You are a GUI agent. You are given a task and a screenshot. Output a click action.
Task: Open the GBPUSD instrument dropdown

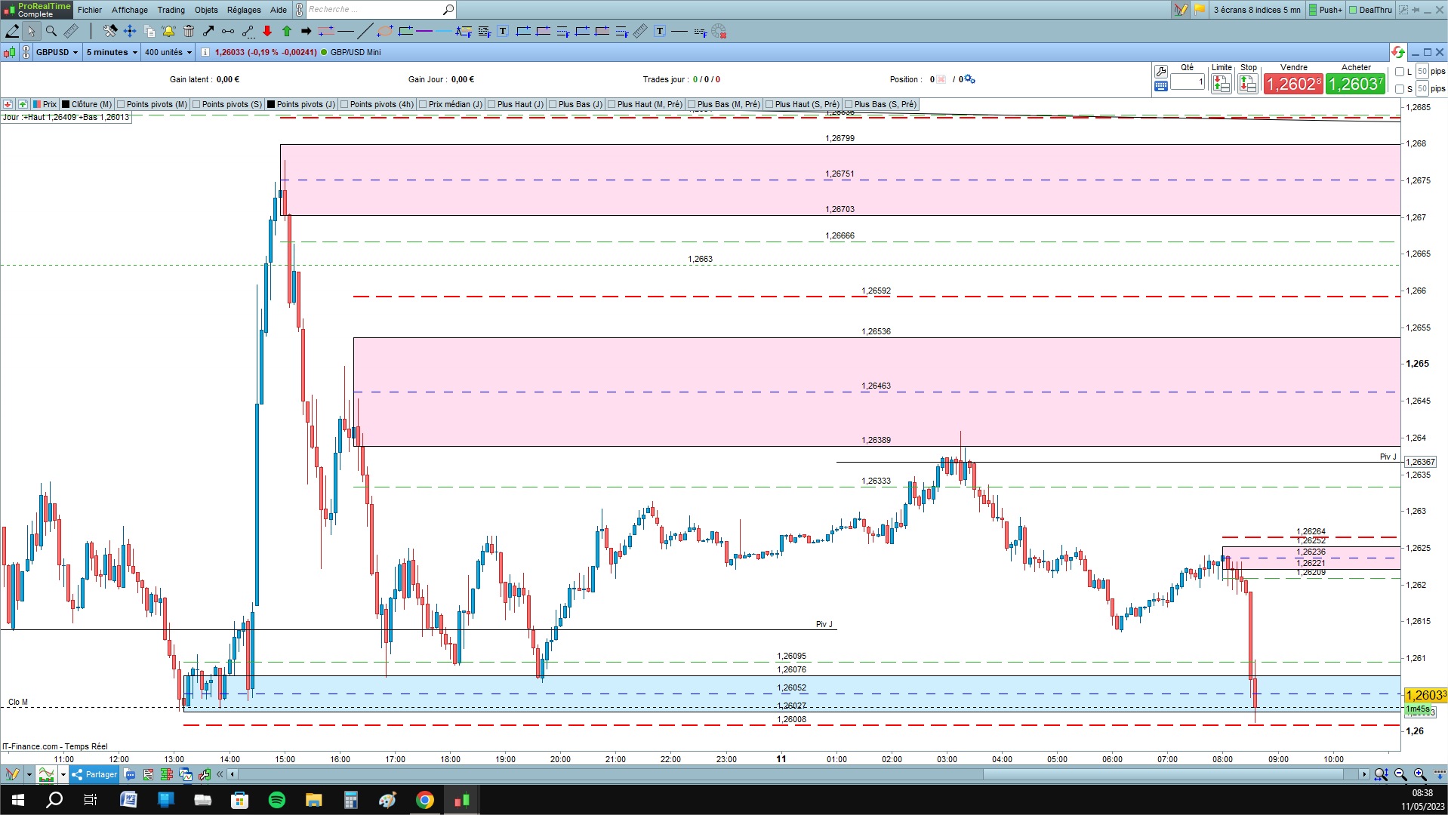57,52
